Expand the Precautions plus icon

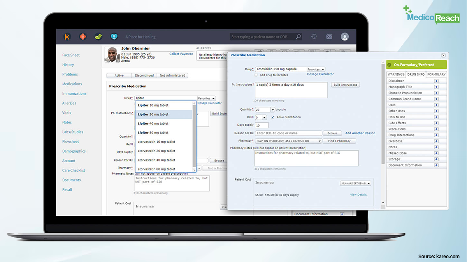(x=436, y=129)
